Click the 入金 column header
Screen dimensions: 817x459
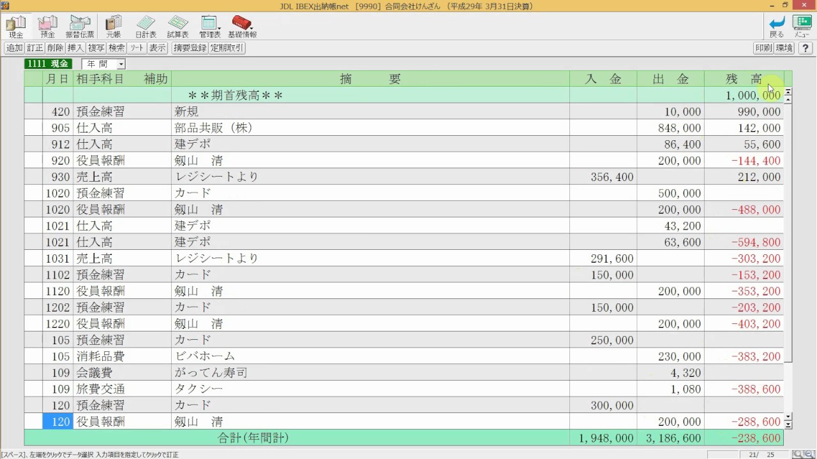[603, 79]
